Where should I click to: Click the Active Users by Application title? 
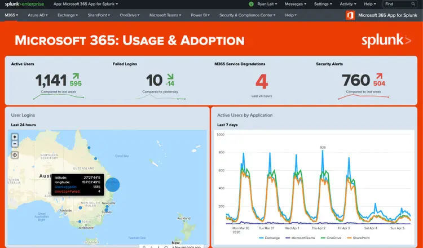coord(245,115)
